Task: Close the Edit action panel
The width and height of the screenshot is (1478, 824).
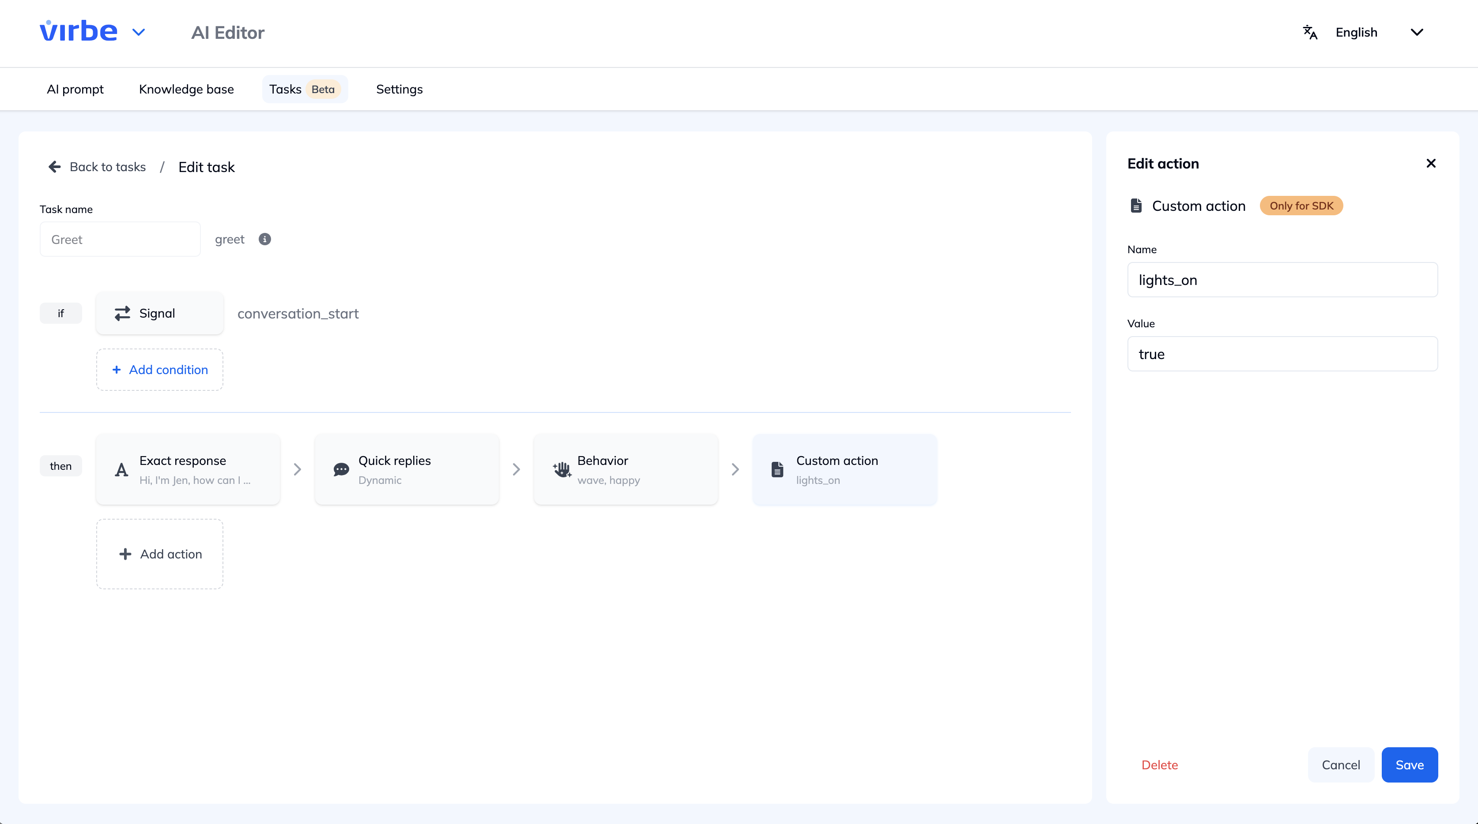Action: coord(1431,163)
